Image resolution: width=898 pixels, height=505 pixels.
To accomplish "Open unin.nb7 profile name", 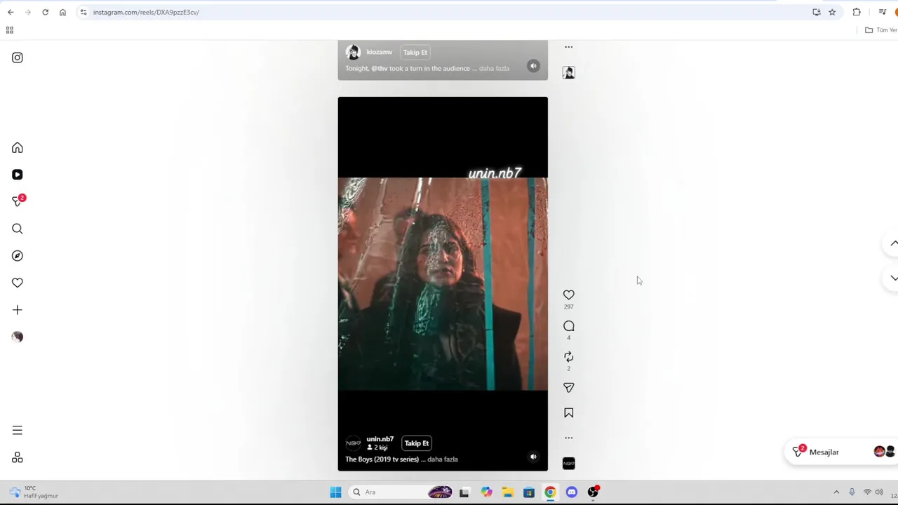I will [x=380, y=439].
